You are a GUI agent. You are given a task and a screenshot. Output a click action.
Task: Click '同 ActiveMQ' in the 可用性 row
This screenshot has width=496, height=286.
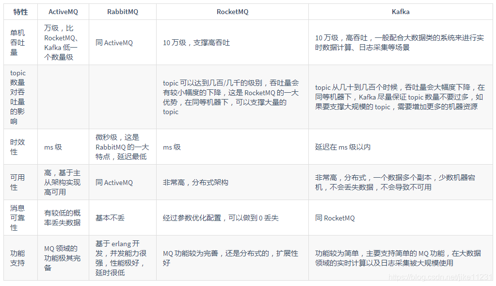click(x=123, y=182)
